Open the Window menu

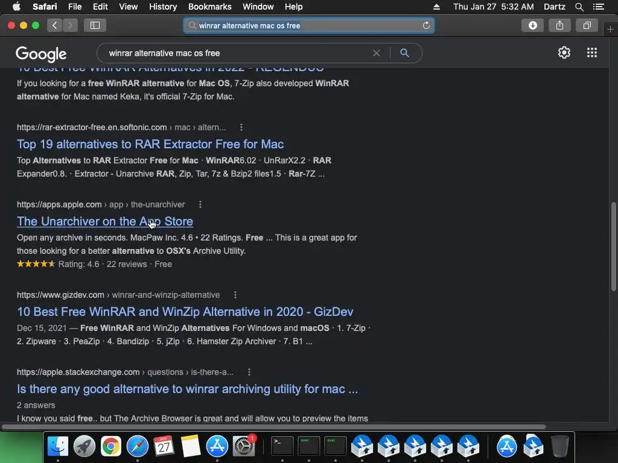coord(258,7)
